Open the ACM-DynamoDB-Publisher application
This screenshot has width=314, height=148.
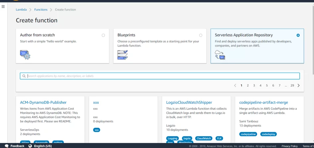click(x=43, y=102)
